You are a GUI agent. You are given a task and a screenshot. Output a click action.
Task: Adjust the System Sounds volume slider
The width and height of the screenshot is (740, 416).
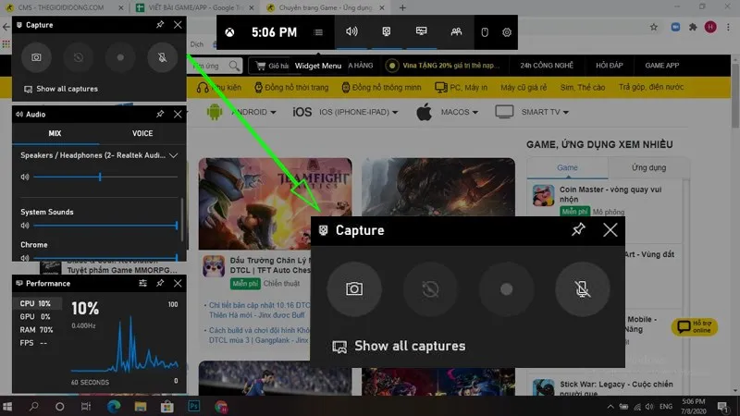tap(105, 226)
